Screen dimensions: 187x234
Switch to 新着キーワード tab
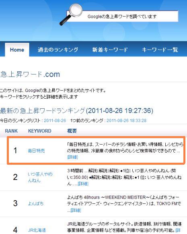pos(110,50)
